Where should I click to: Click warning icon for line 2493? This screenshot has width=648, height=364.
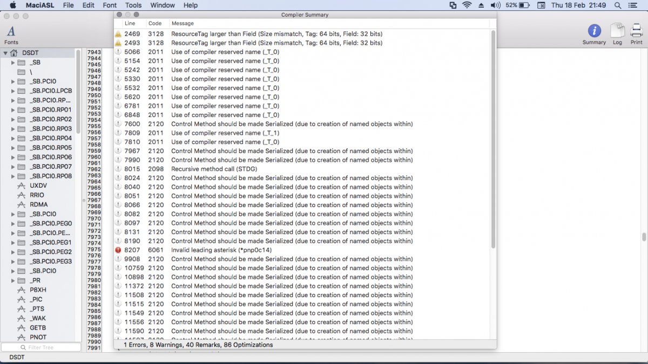coord(118,43)
